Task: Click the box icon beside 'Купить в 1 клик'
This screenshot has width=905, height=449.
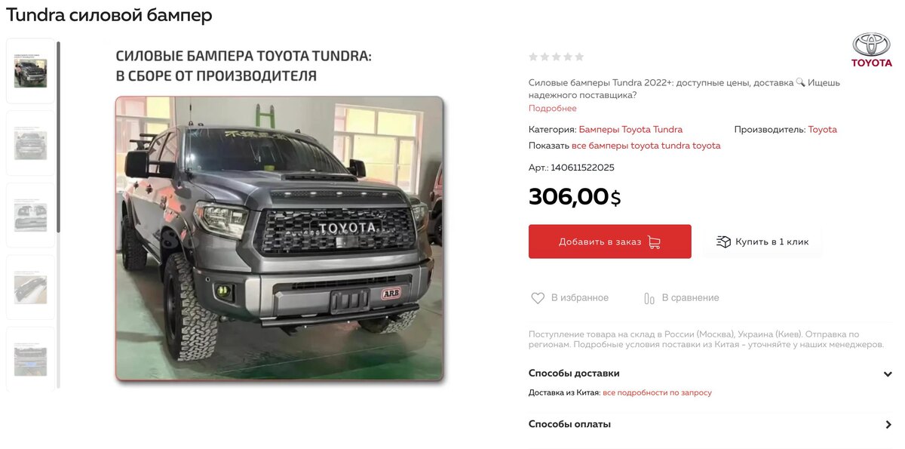Action: (723, 241)
